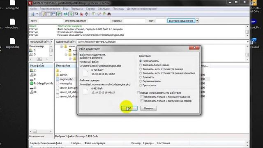The width and height of the screenshot is (263, 148).
Task: Sort by local Имя файла column header
Action: [41, 66]
